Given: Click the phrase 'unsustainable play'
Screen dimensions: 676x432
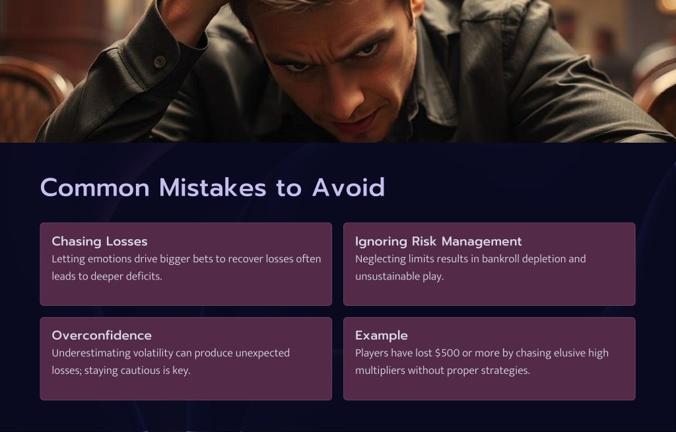Looking at the screenshot, I should tap(399, 276).
